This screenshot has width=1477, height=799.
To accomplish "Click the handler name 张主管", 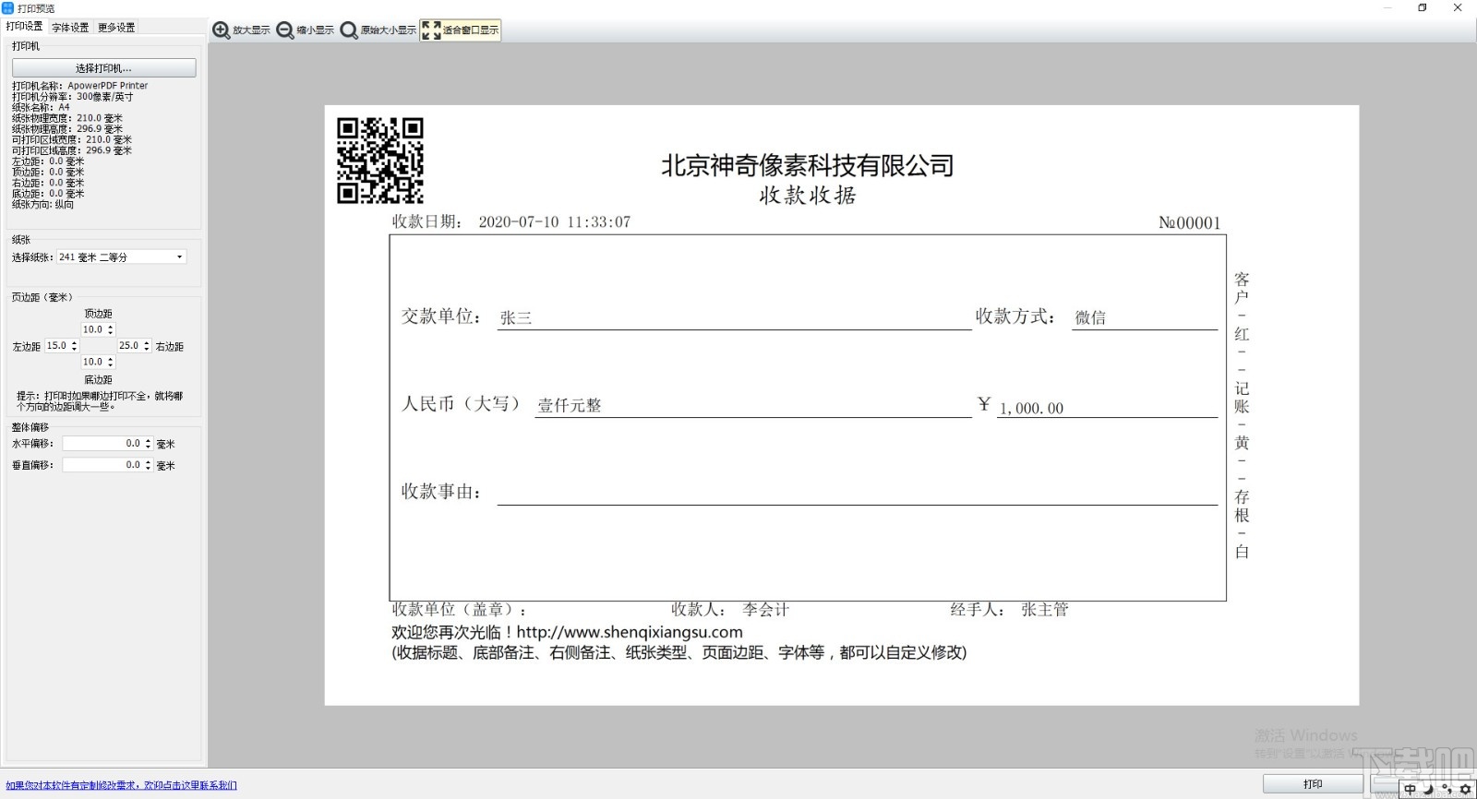I will coord(1045,610).
